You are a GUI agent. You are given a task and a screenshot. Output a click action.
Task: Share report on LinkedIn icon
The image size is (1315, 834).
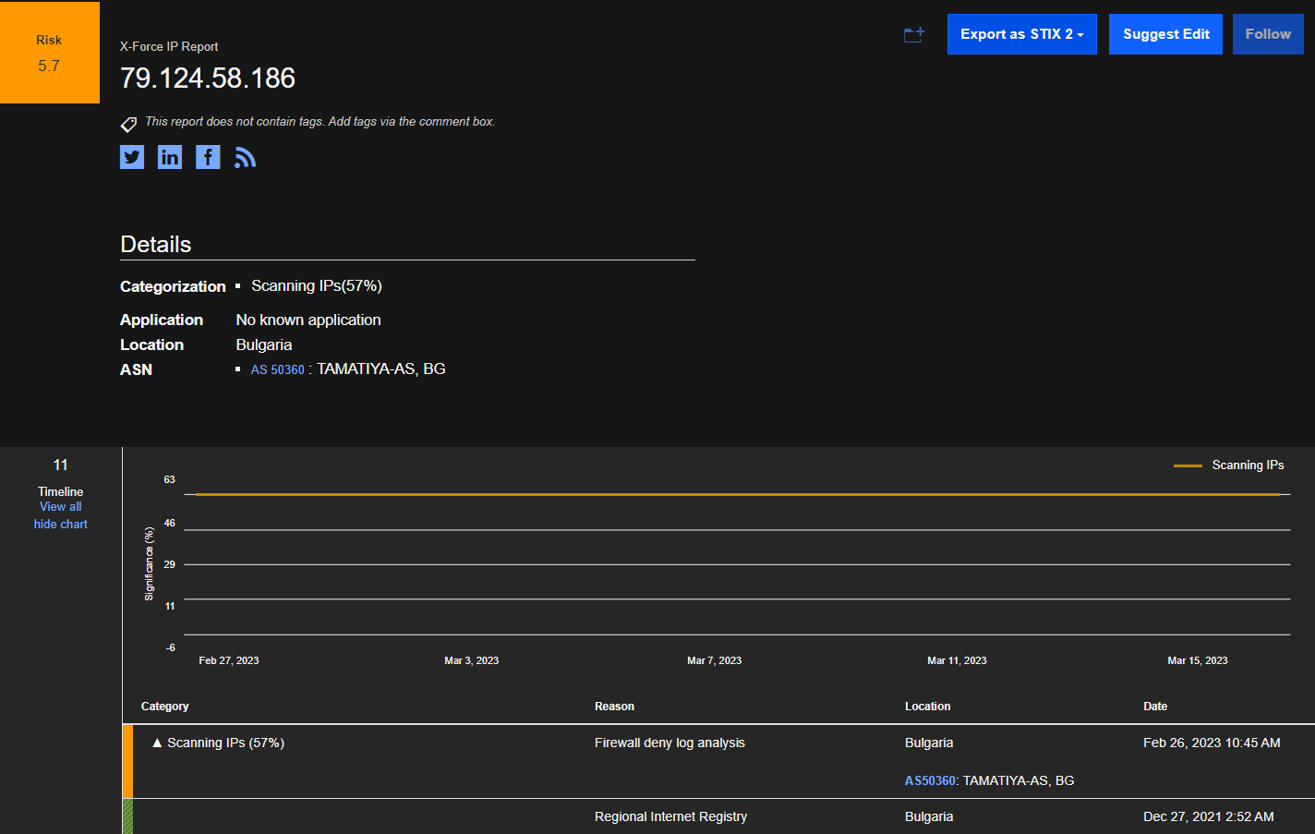point(170,157)
